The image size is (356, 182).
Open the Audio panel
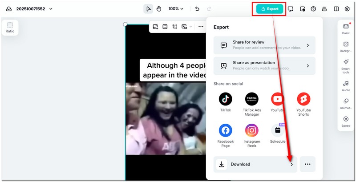tap(346, 86)
